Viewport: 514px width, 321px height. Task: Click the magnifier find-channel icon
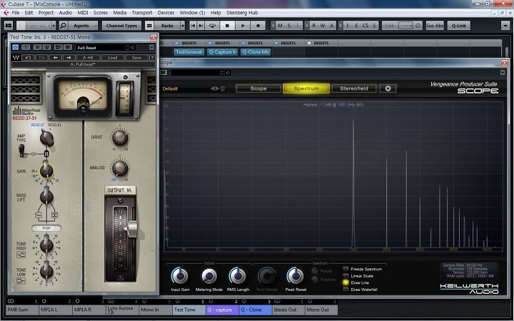click(x=64, y=26)
